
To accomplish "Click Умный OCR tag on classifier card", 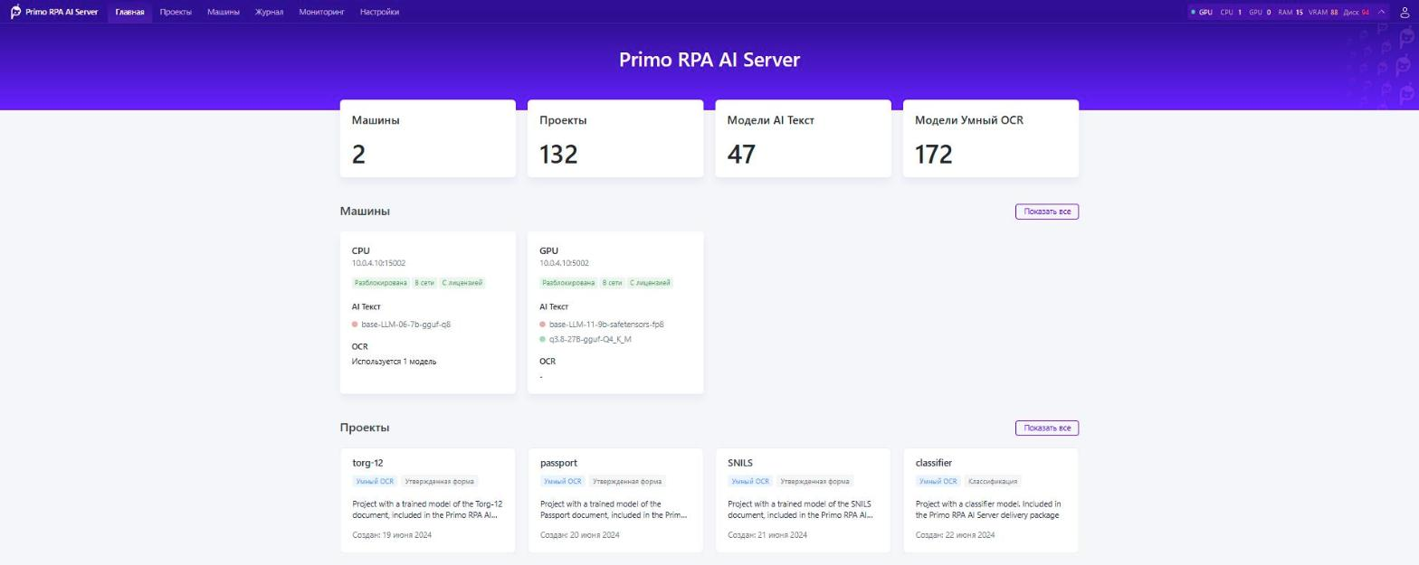I will (938, 482).
